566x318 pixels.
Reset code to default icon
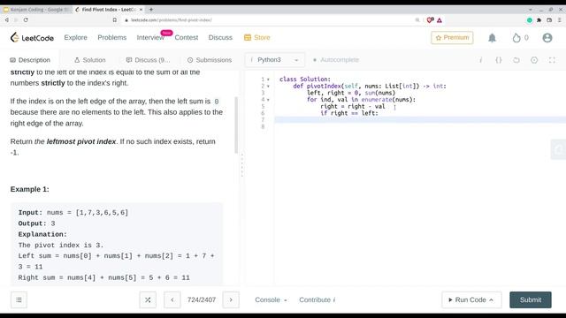pos(516,60)
